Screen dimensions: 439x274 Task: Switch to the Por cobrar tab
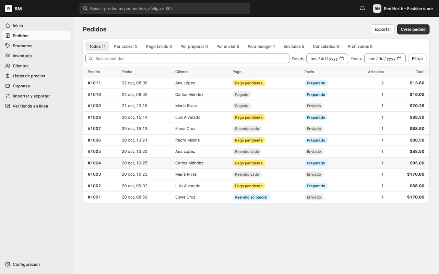[126, 47]
